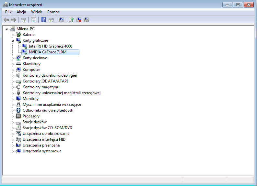Click the title bar system icon

[5, 5]
